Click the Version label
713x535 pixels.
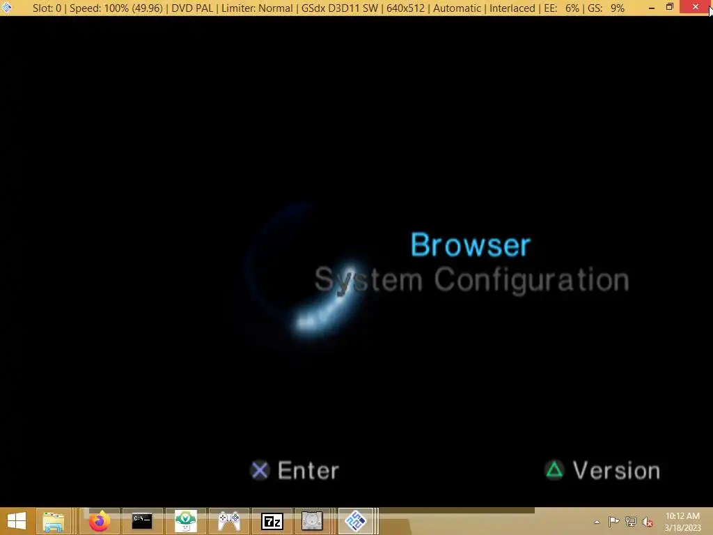[617, 470]
